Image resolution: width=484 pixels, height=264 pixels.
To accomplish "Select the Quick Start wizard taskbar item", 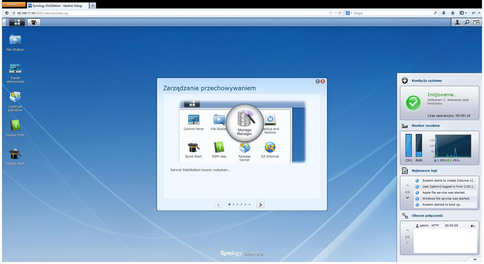I will [34, 22].
